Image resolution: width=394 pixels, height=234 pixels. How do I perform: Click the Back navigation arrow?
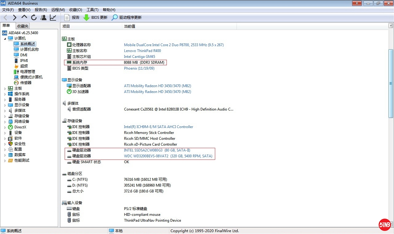pos(5,18)
